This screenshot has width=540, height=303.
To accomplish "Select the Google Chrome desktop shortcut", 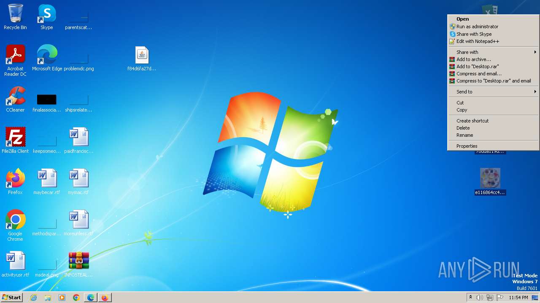I will 15,226.
